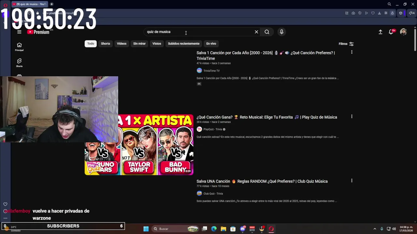417x234 pixels.
Task: Open Discord from taskbar
Action: coord(242,229)
